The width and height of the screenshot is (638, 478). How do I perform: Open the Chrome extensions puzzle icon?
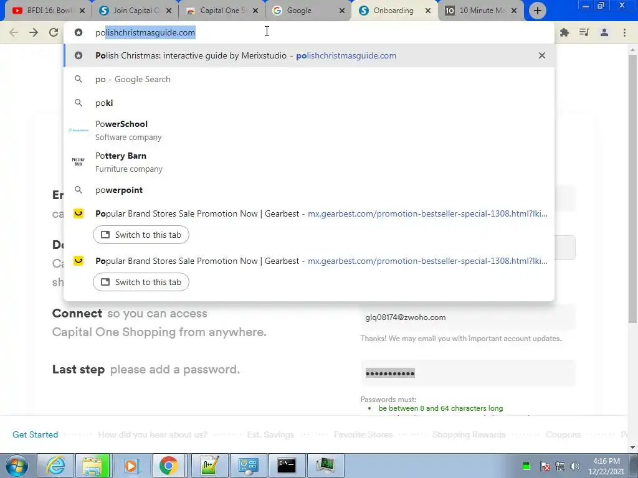click(x=564, y=32)
